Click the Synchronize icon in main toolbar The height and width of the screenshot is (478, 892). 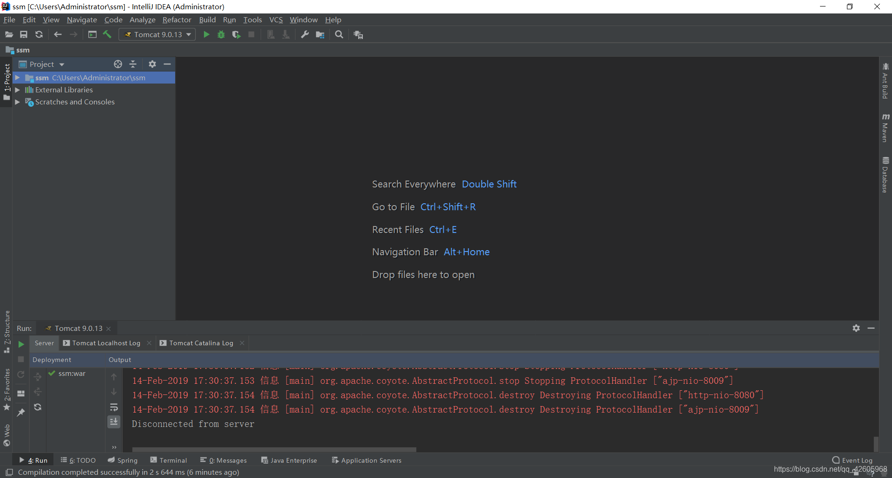pyautogui.click(x=39, y=34)
